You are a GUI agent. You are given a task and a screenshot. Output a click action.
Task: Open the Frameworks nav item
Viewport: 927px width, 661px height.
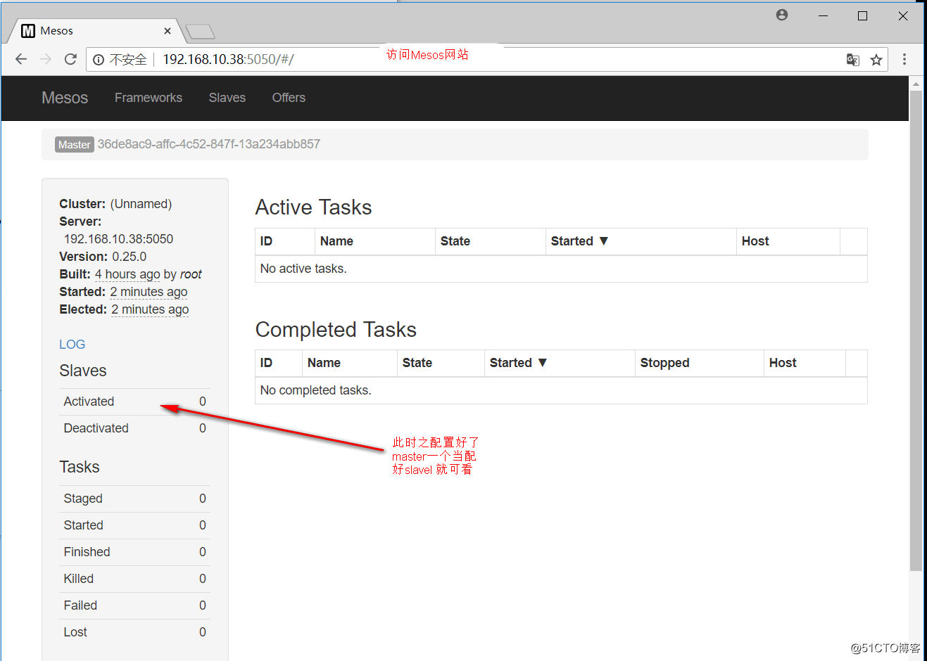click(149, 98)
